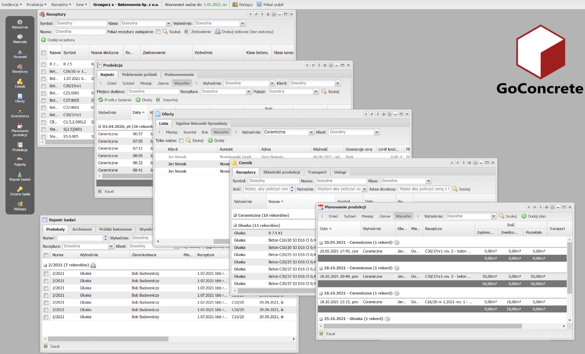Check select-all header checkbox in Rejestr badań
This screenshot has height=354, width=585.
pyautogui.click(x=46, y=255)
